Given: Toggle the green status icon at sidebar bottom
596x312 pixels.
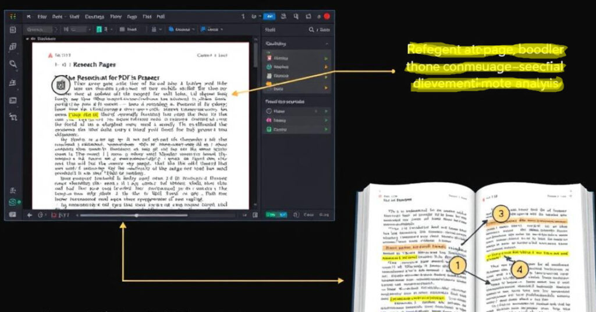Looking at the screenshot, I should (x=13, y=203).
